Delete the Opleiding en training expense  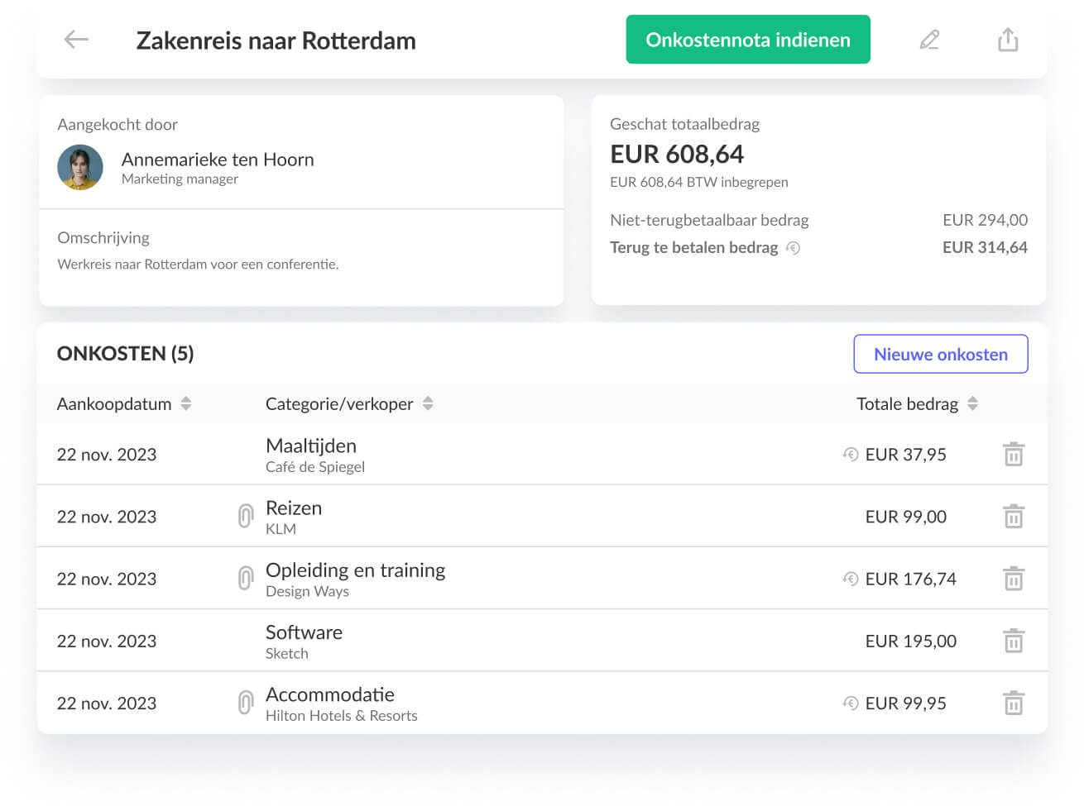pyautogui.click(x=1014, y=578)
